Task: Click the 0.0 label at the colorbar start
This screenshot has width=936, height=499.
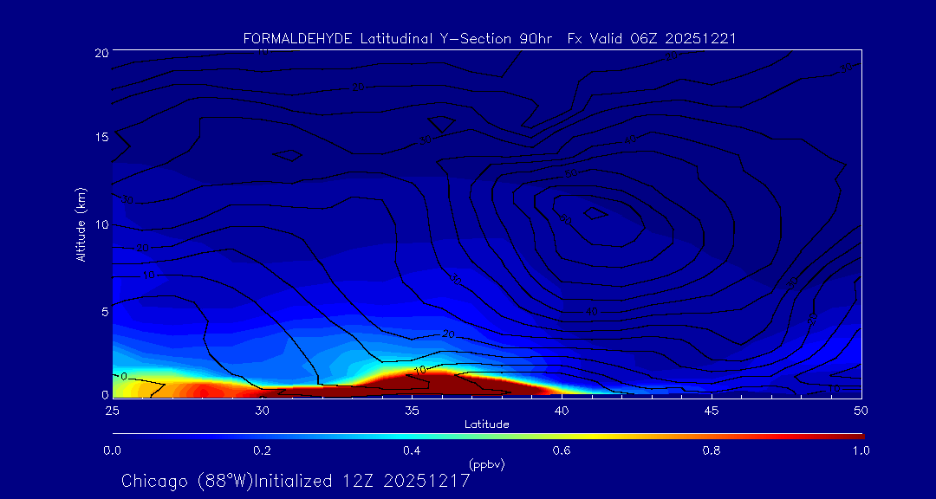Action: 112,450
